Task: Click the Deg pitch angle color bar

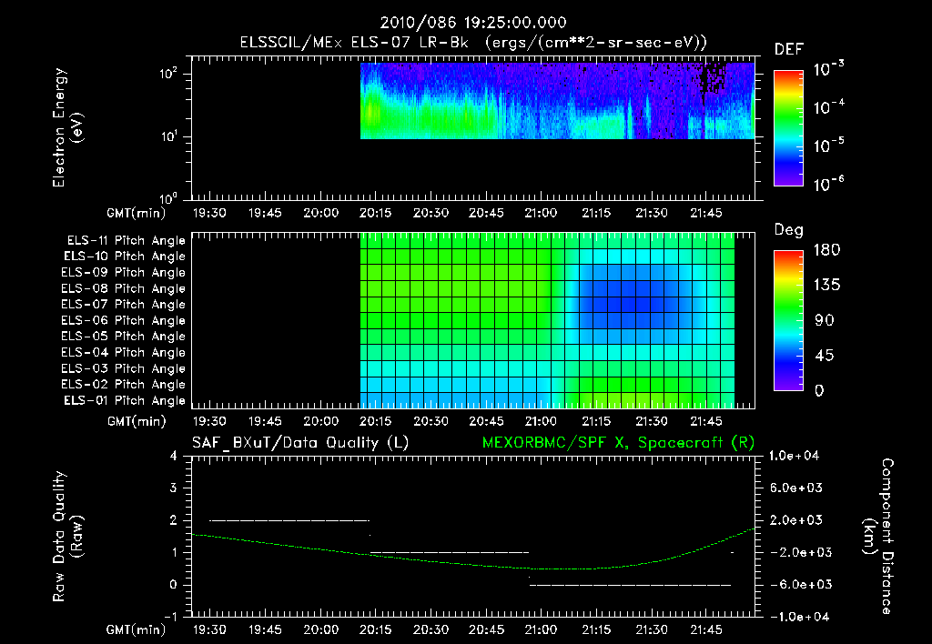Action: [x=789, y=320]
